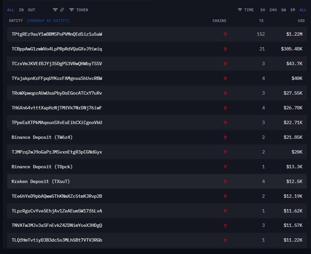Click the USD column header
The image size is (311, 254).
[301, 21]
